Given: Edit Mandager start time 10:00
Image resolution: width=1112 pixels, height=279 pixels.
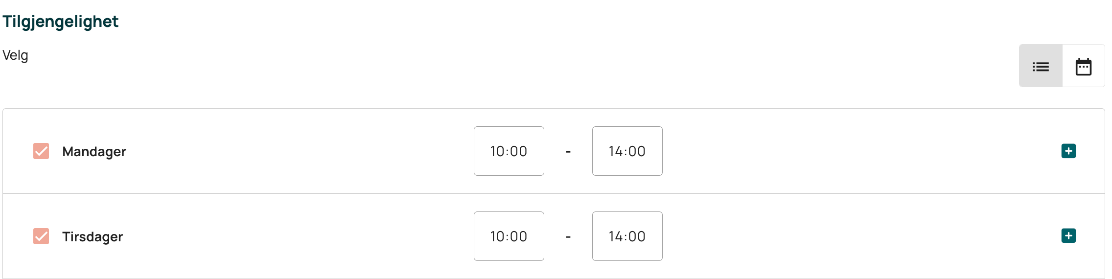Looking at the screenshot, I should pyautogui.click(x=509, y=151).
